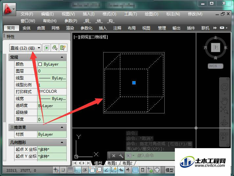Toggle Polar Tracking in status bar
The image size is (234, 176).
(x=85, y=170)
